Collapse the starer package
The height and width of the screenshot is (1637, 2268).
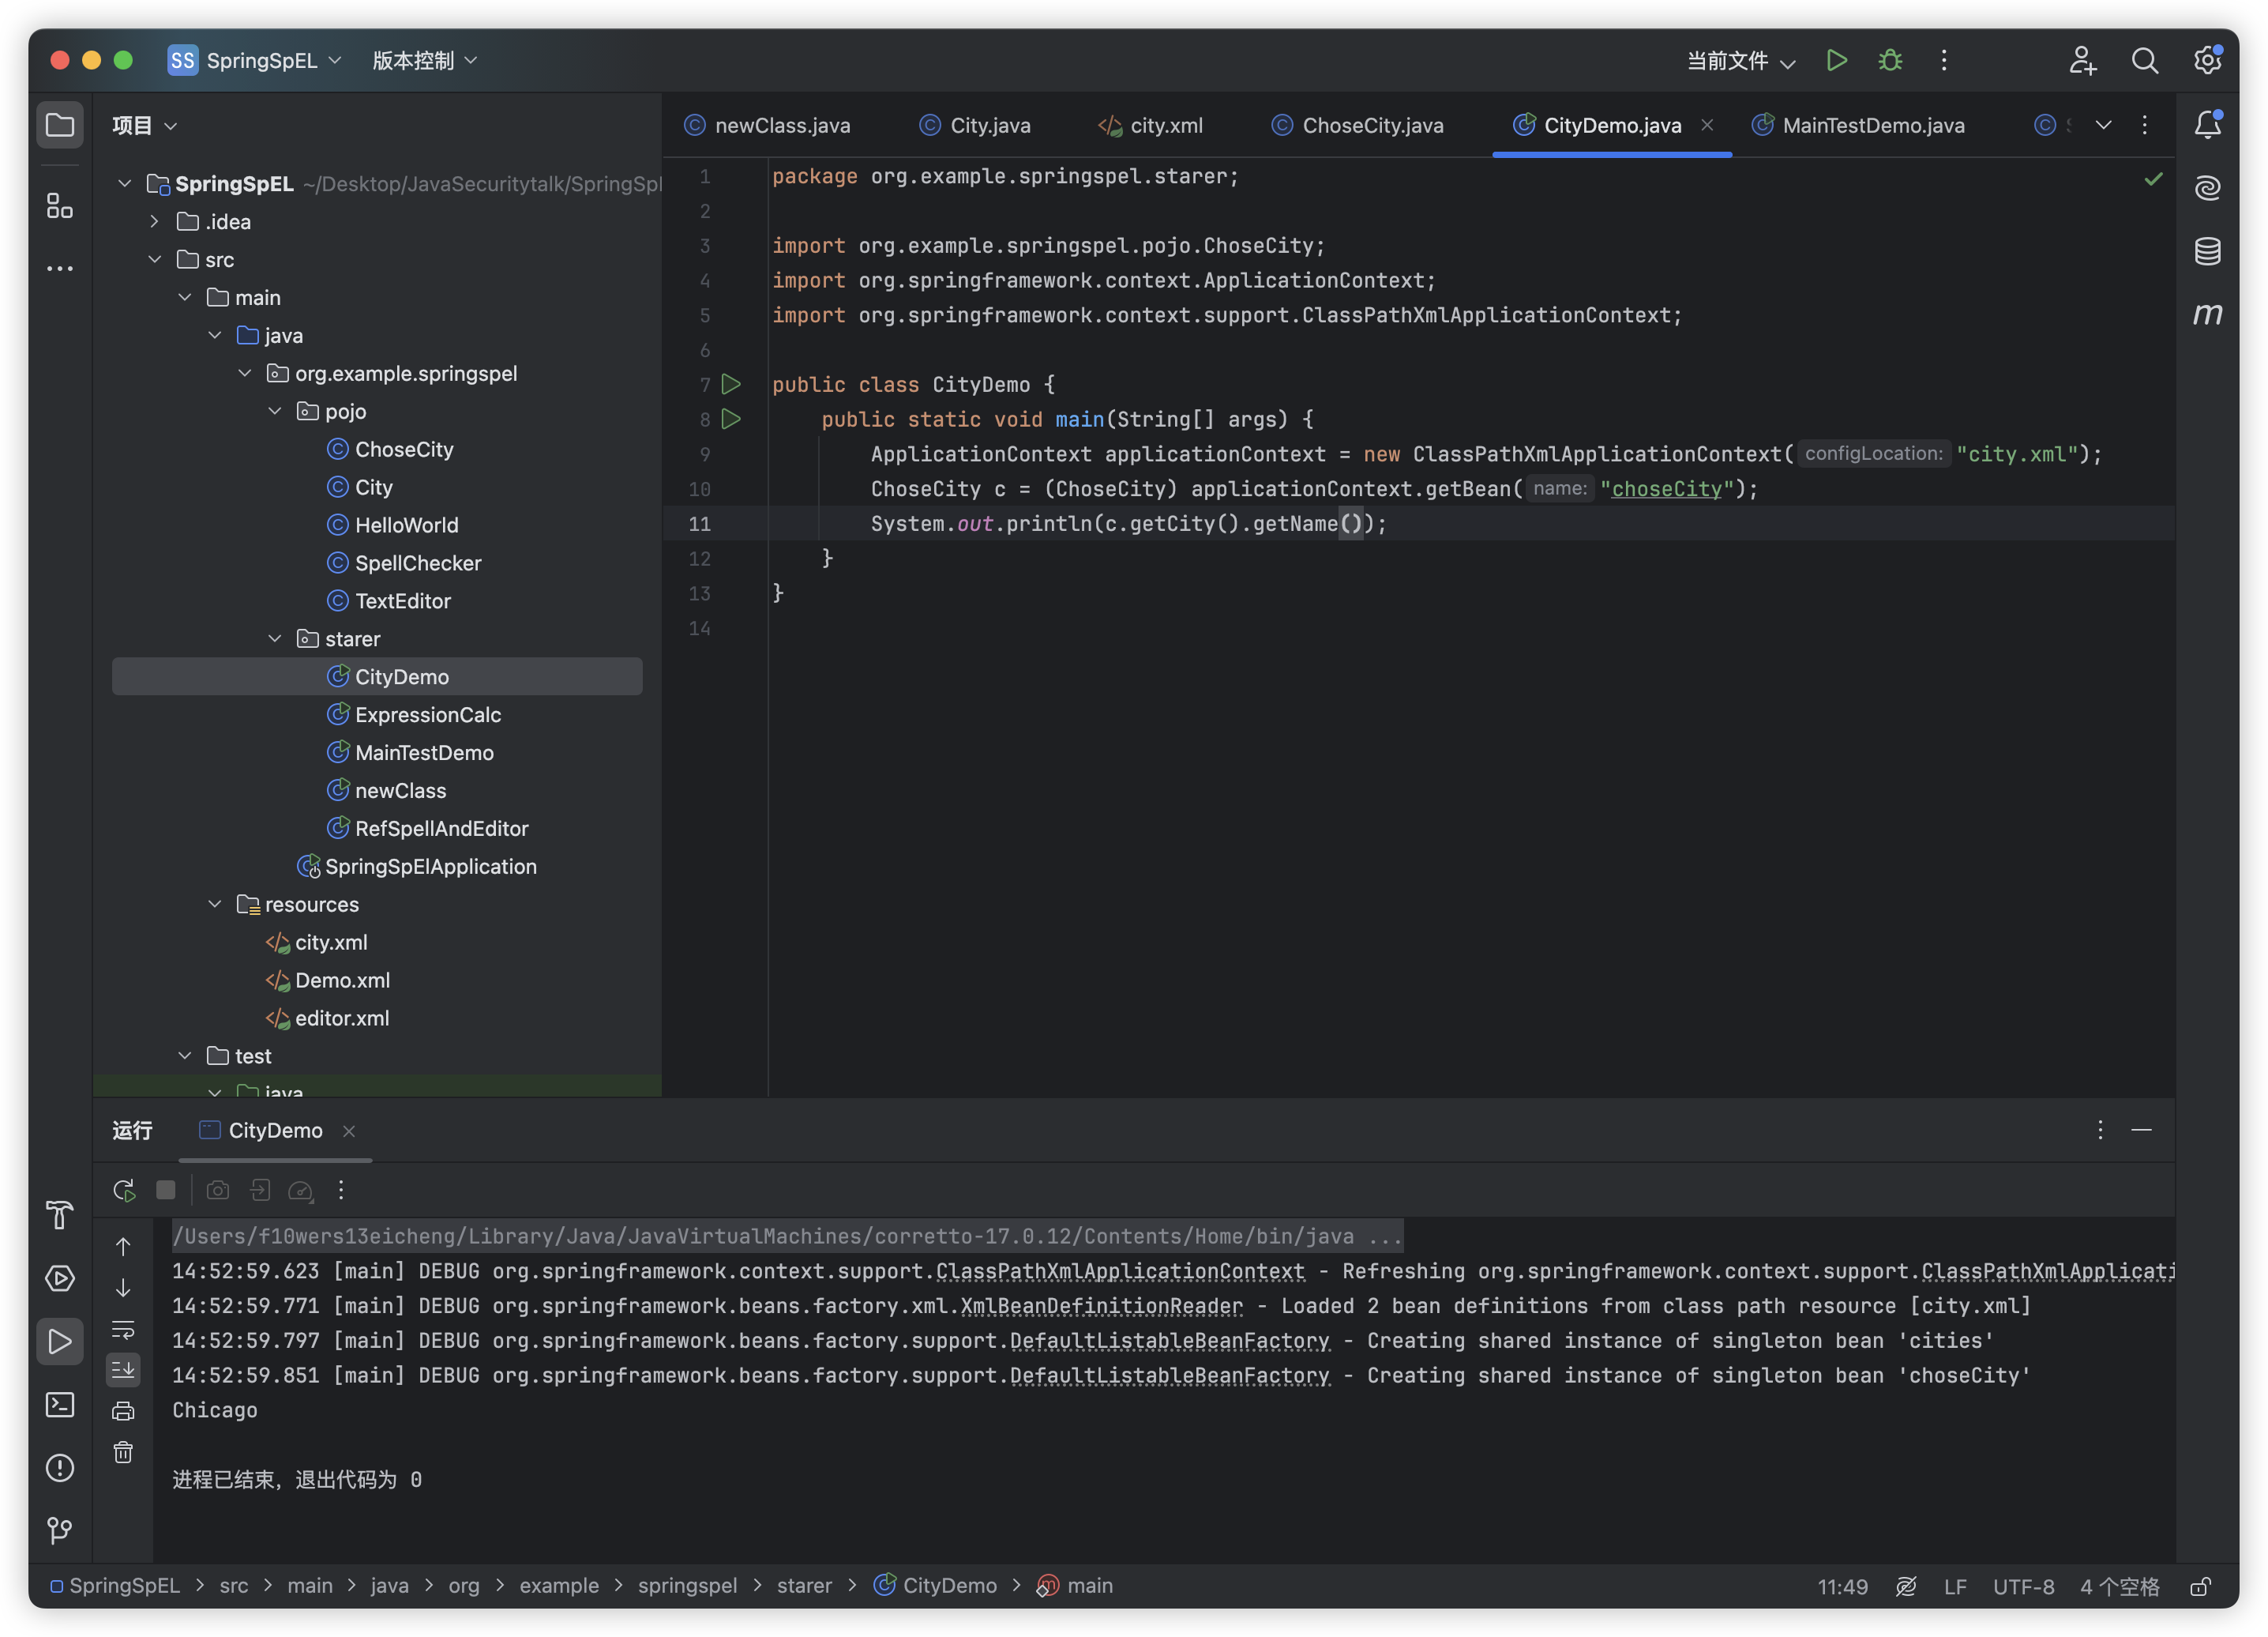(275, 638)
